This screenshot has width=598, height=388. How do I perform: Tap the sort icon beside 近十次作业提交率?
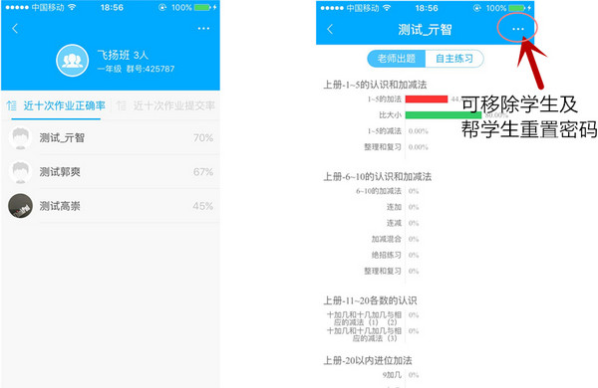pyautogui.click(x=121, y=105)
